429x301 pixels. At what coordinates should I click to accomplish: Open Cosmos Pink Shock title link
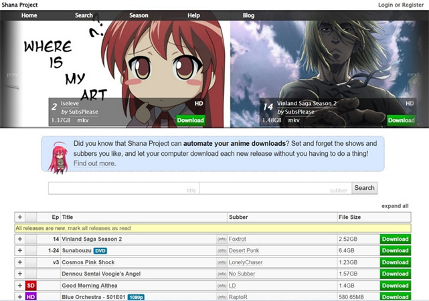click(88, 262)
